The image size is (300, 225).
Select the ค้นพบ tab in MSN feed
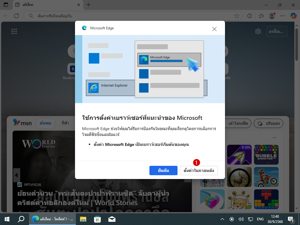45,123
